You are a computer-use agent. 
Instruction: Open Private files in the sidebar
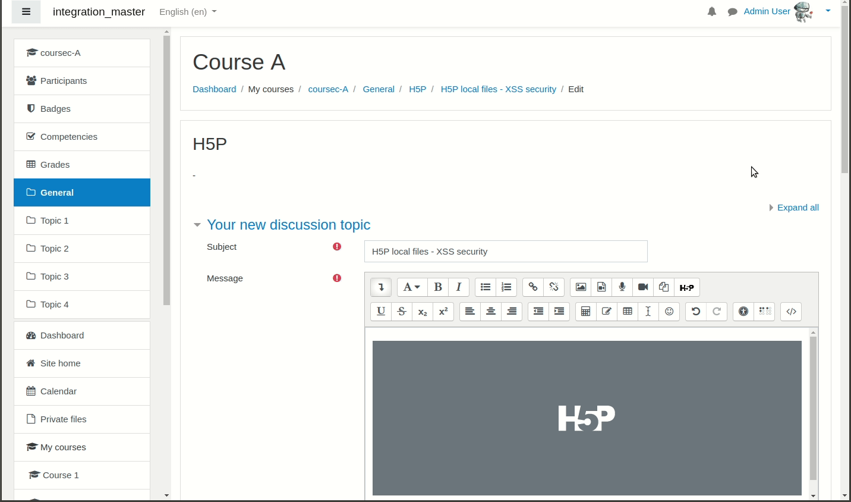point(82,419)
